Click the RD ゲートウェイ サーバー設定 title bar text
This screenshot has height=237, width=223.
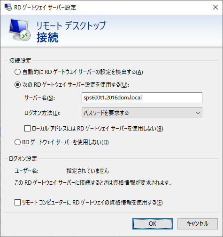pyautogui.click(x=45, y=8)
